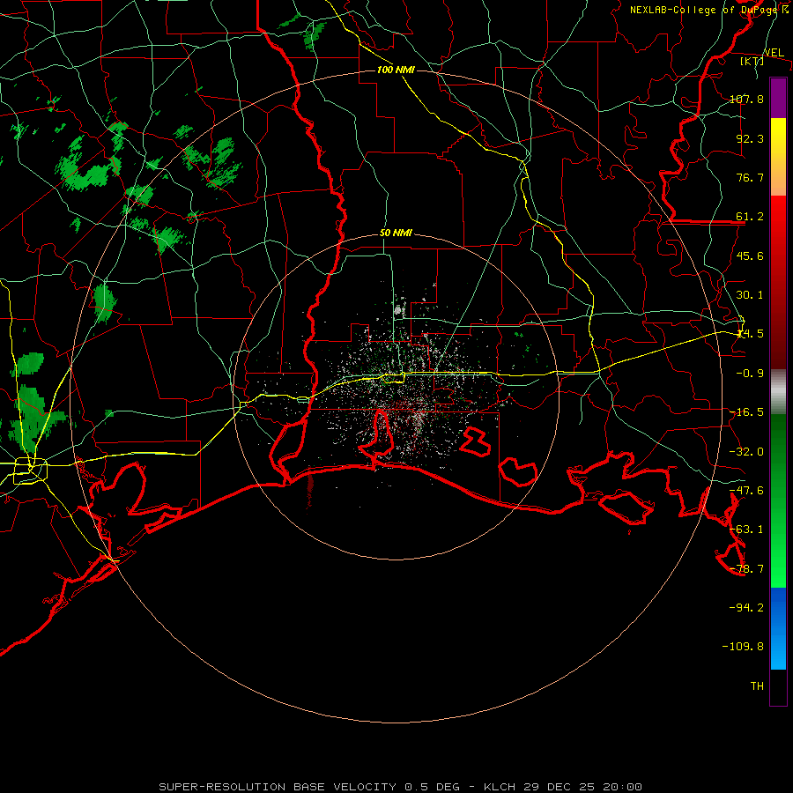Click the 14.5 velocity scale value
Screen dimensions: 793x793
coord(750,333)
